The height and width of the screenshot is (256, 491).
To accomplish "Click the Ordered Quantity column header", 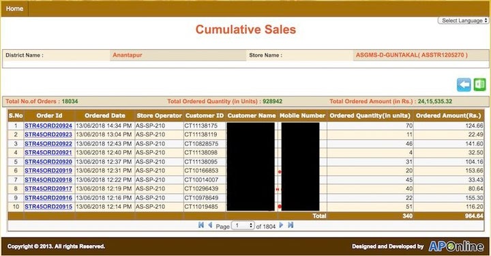I will pyautogui.click(x=370, y=115).
